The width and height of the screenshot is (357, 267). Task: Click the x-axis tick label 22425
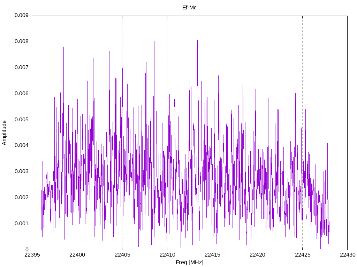pyautogui.click(x=302, y=255)
